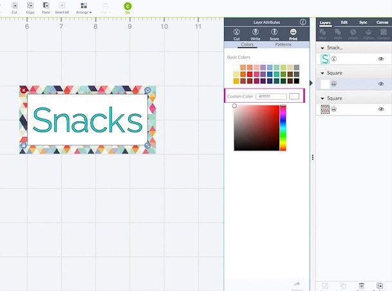Open the Layers tab
Image resolution: width=392 pixels, height=291 pixels.
[x=325, y=22]
